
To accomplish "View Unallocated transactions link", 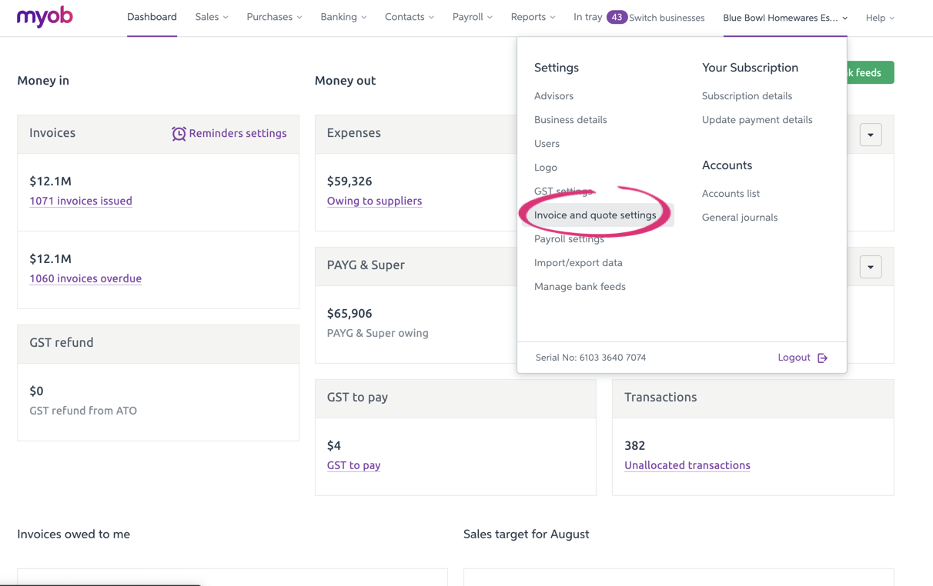I will tap(687, 465).
